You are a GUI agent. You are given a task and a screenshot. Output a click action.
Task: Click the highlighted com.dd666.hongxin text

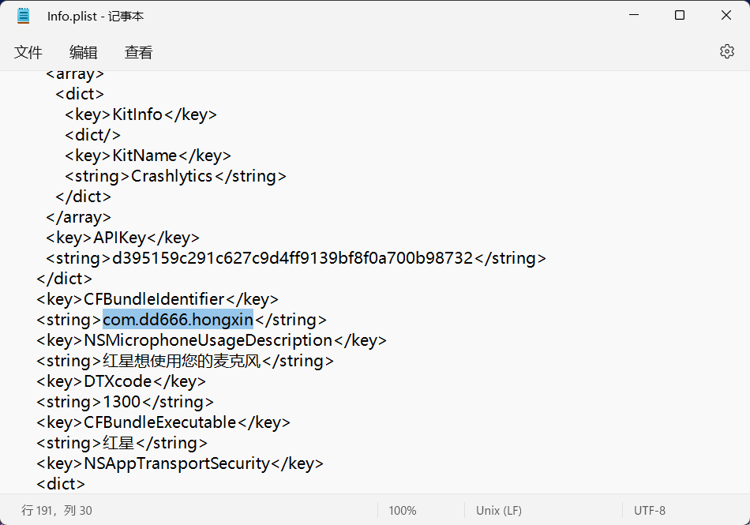coord(178,320)
